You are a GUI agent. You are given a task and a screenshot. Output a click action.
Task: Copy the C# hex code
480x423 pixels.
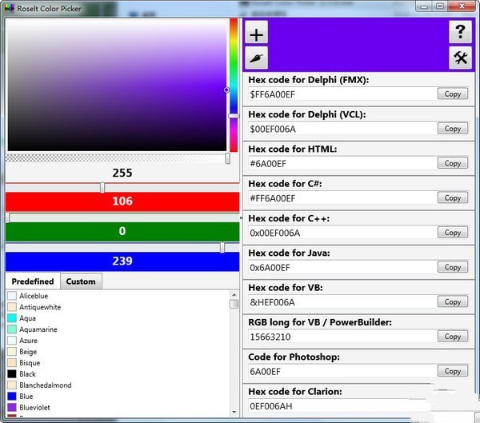pos(453,198)
